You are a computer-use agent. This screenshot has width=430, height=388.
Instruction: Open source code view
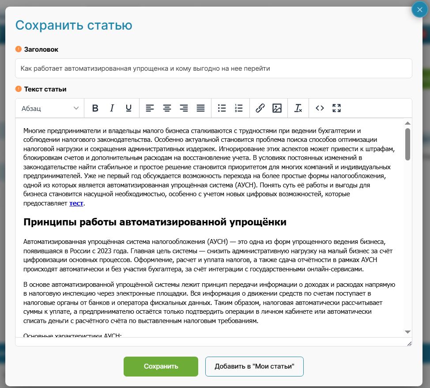(320, 108)
